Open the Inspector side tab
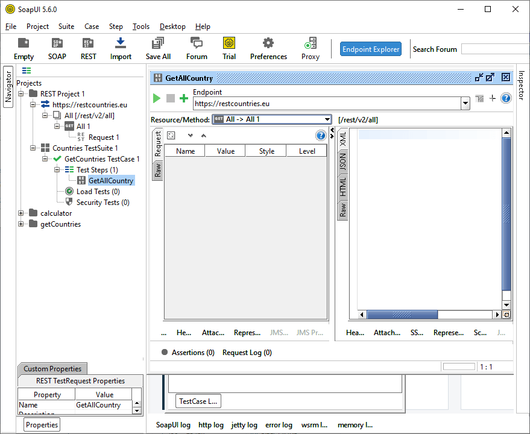530x434 pixels. click(521, 85)
